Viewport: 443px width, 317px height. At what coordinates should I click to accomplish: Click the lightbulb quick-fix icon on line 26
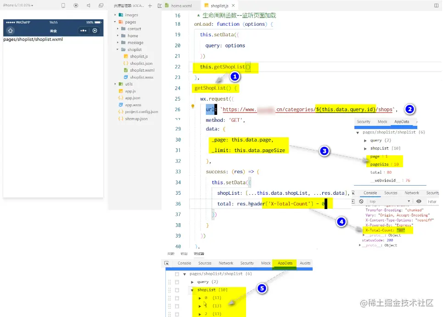[193, 106]
